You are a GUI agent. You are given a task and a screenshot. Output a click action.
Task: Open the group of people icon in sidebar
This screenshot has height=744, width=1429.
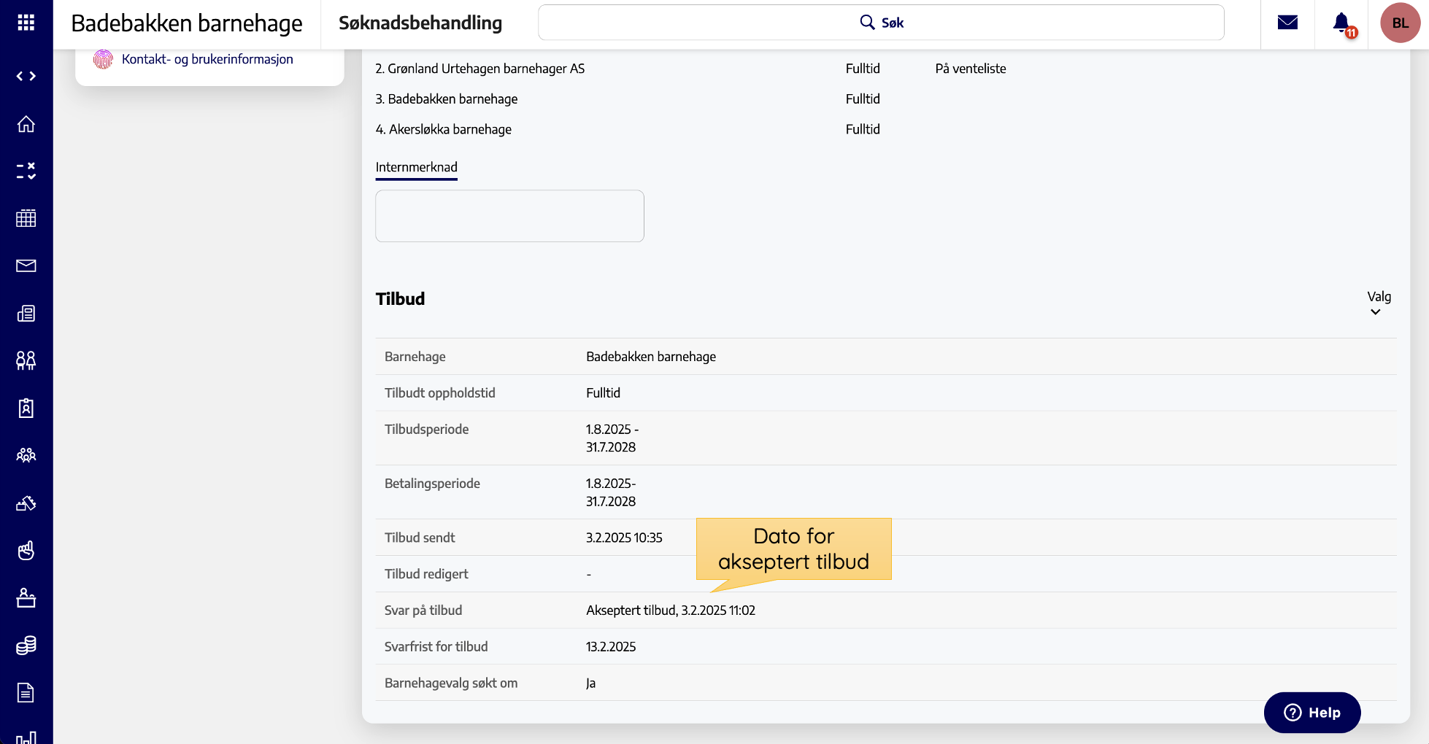tap(26, 455)
